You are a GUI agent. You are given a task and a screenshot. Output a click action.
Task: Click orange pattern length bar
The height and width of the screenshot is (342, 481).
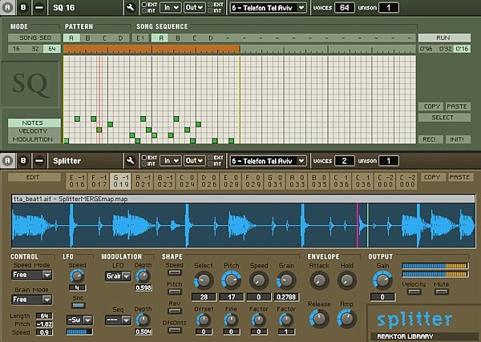[x=152, y=49]
